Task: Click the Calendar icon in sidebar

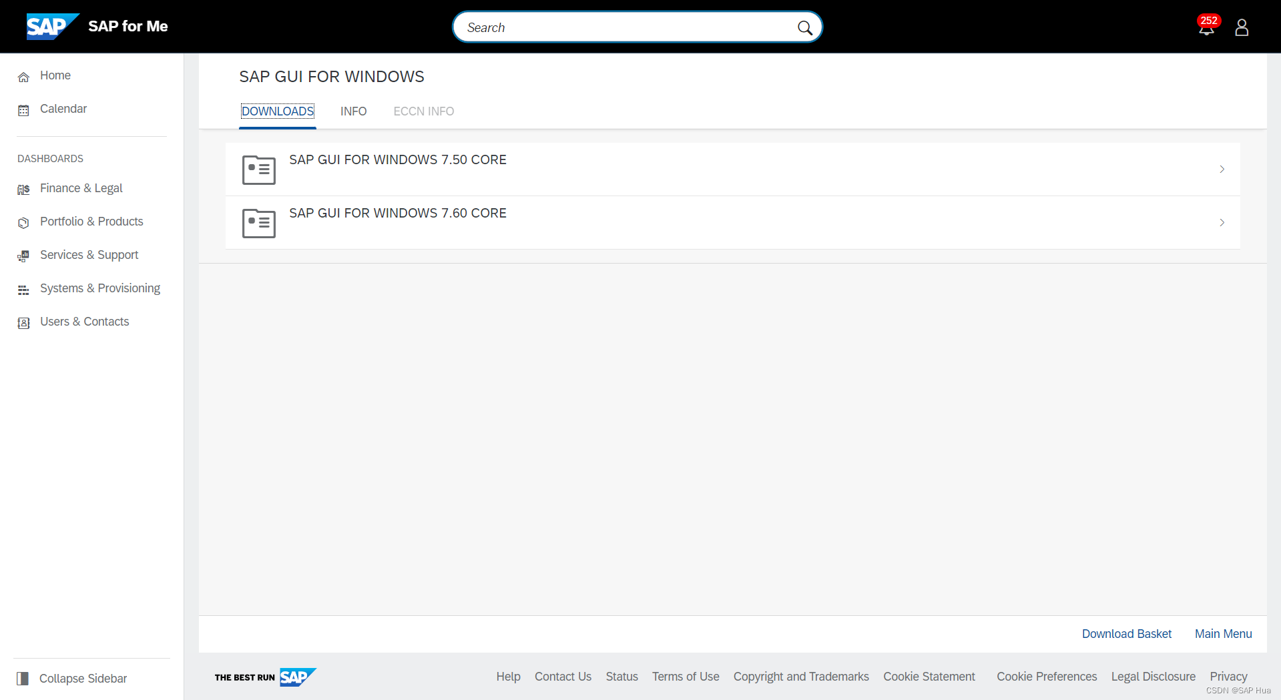Action: [23, 110]
